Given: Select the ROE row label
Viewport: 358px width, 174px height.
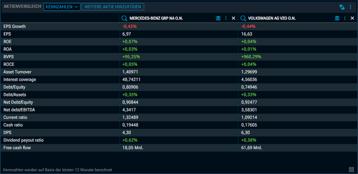Looking at the screenshot, I should [x=7, y=41].
